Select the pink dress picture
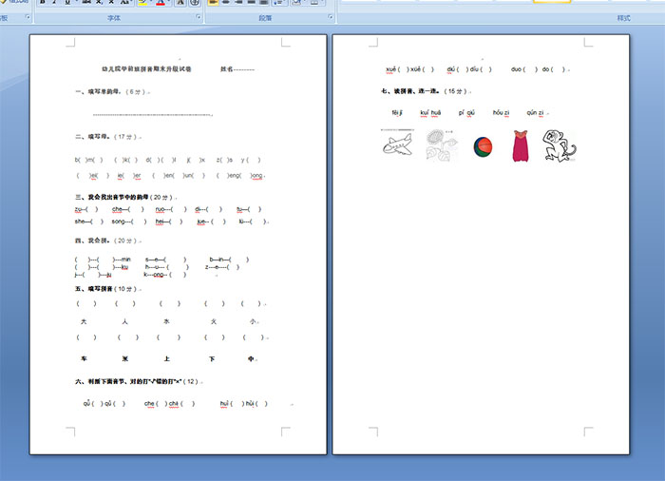665x481 pixels. click(x=521, y=146)
